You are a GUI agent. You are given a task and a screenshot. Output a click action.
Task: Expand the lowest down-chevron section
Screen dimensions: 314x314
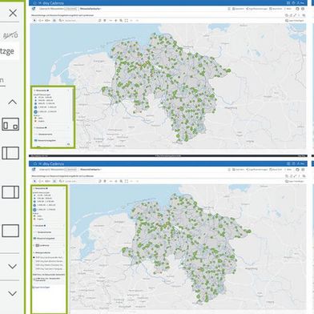click(12, 293)
